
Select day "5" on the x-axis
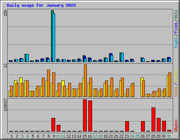[x=33, y=136]
